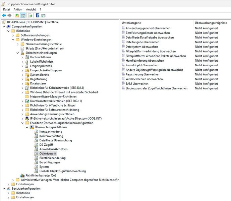Open the Ansicht menu
This screenshot has width=231, height=201.
(31, 9)
